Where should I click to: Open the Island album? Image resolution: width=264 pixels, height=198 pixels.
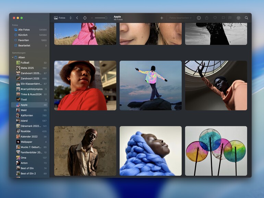pyautogui.click(x=29, y=121)
